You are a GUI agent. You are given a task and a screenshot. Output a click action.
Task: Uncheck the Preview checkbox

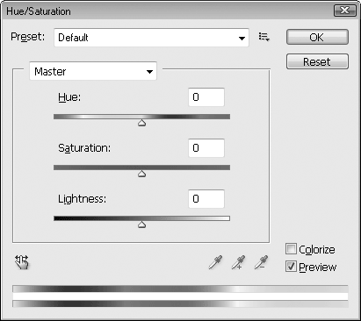291,267
